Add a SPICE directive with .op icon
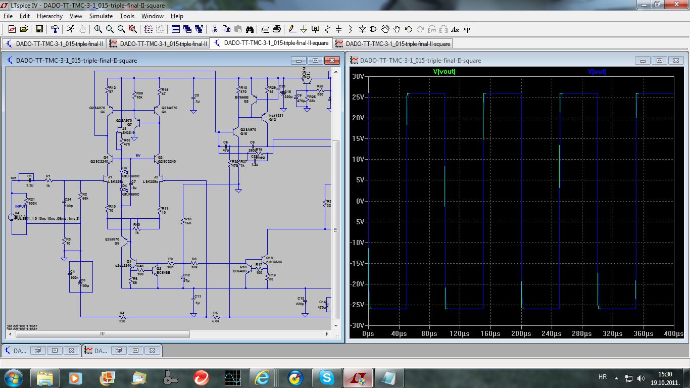The width and height of the screenshot is (690, 388). 466,29
